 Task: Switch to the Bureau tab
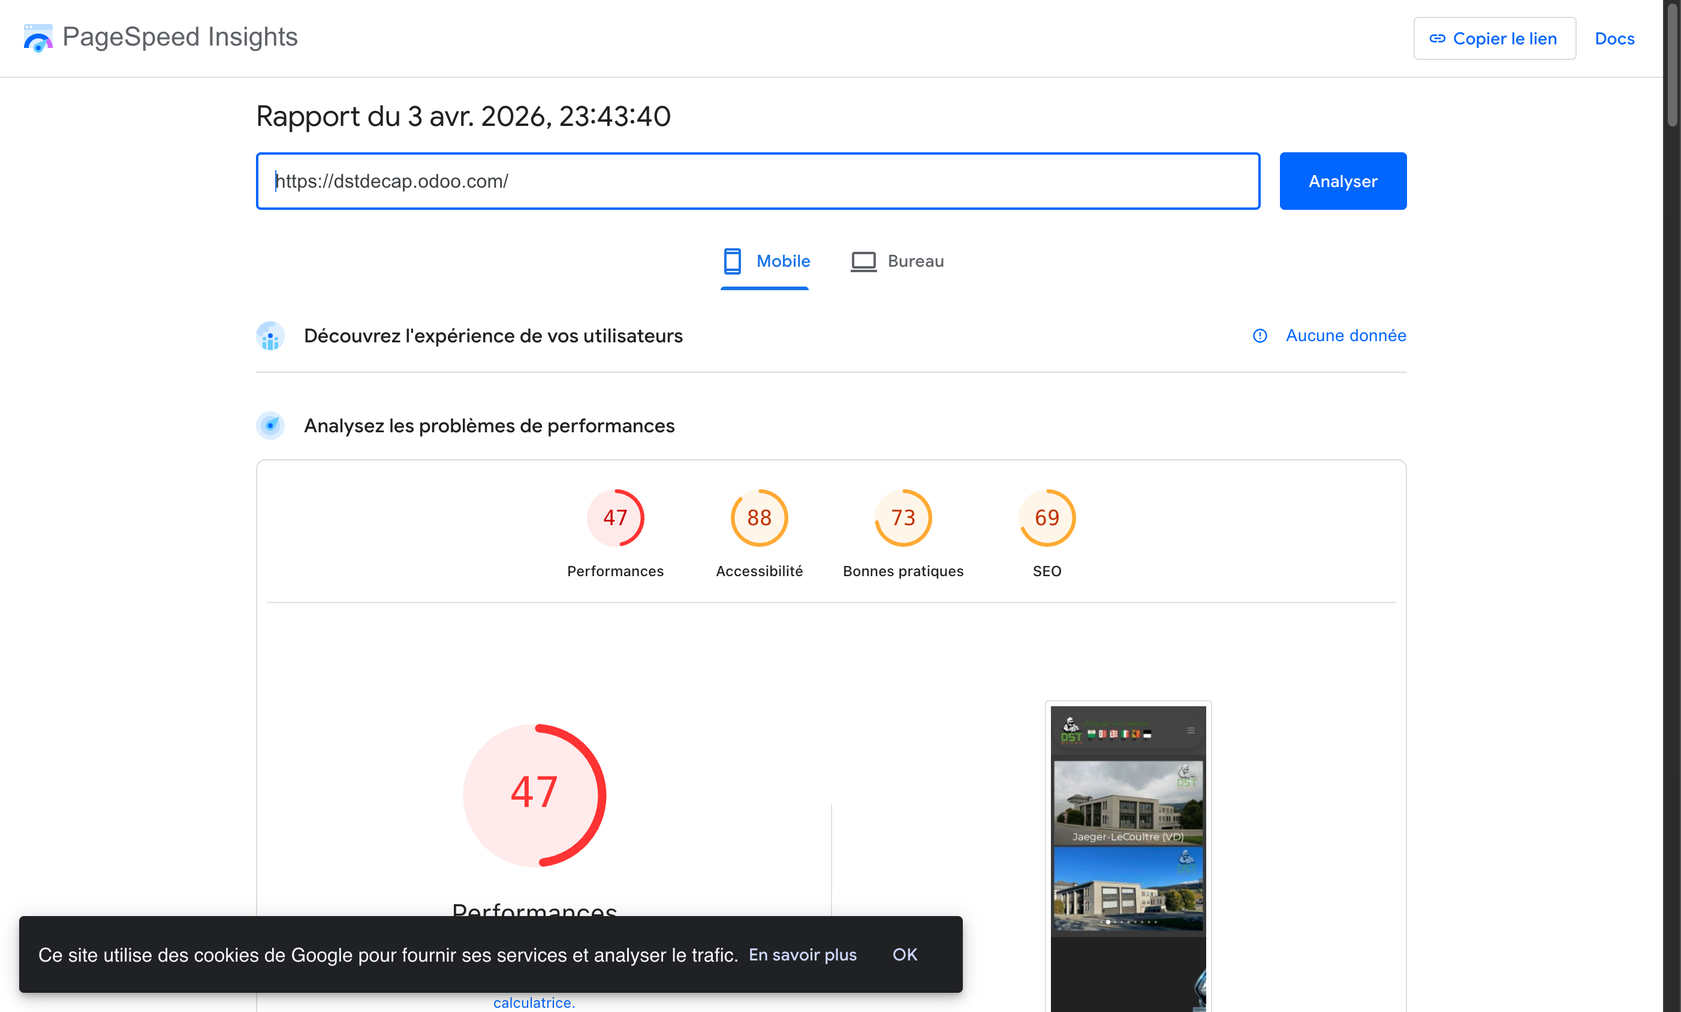897,261
